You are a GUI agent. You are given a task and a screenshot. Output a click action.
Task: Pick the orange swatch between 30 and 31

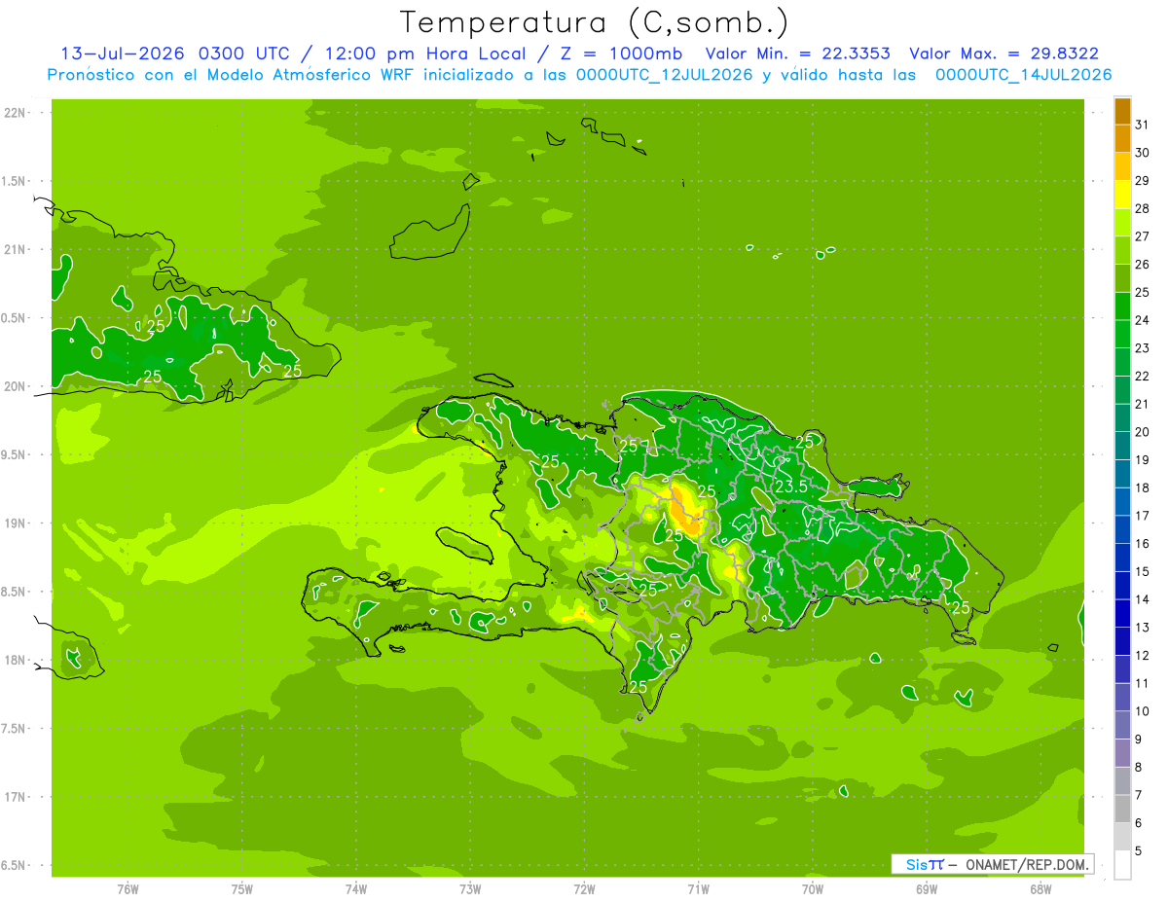tap(1122, 138)
